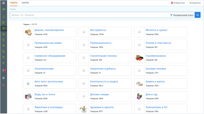Focus the Артикул / ID / Название search field
Viewport: 204px width, 114px height.
[x=90, y=15]
